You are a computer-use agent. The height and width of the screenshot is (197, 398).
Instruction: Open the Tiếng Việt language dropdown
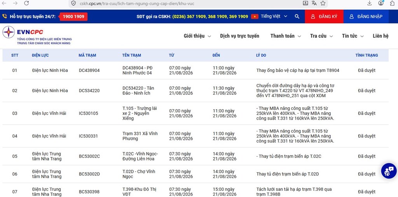click(274, 16)
